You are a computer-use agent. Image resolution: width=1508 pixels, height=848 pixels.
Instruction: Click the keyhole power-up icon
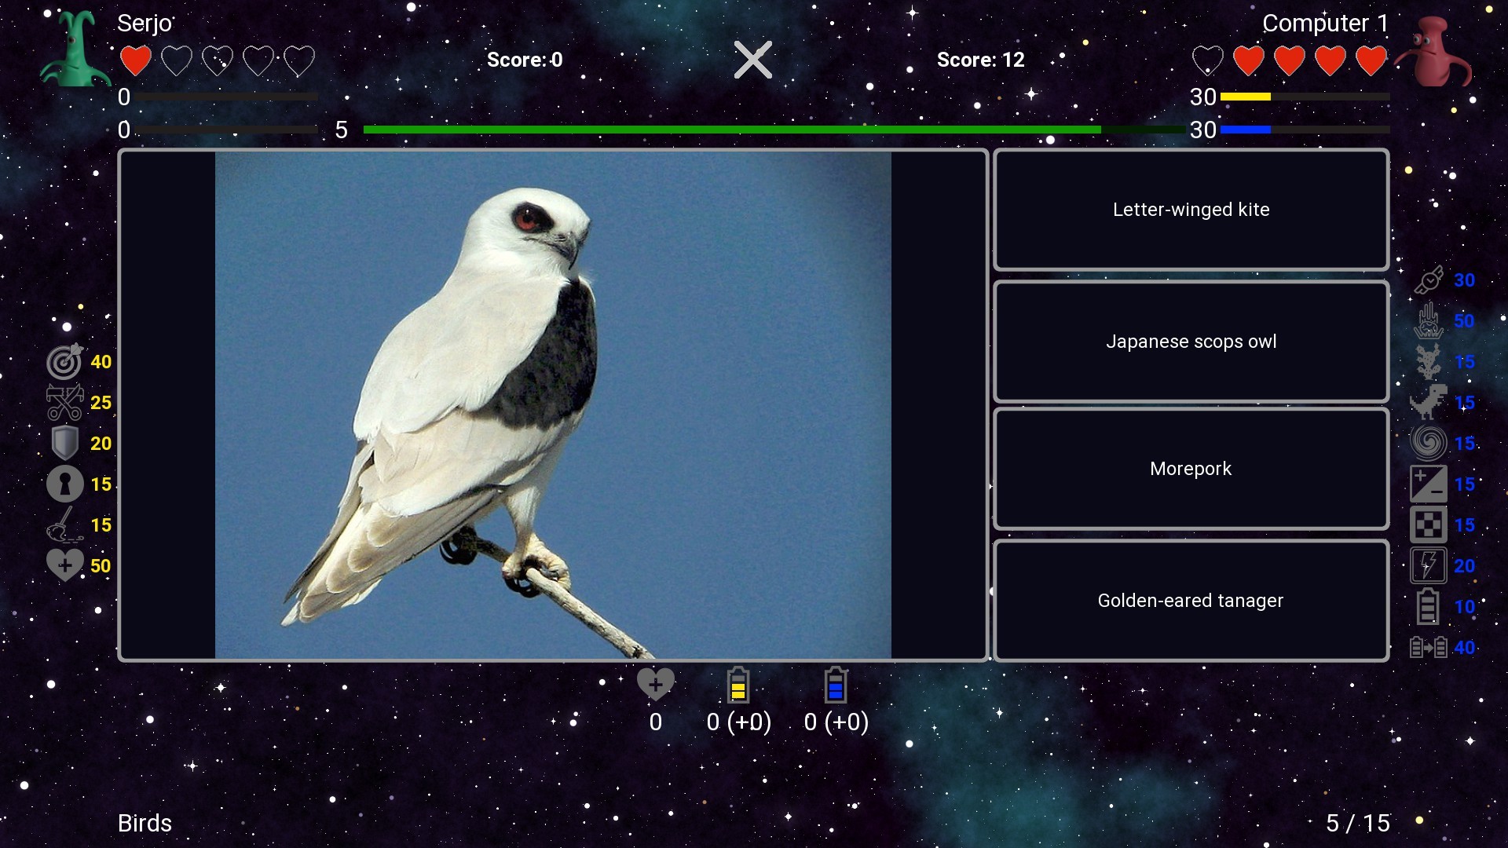click(x=65, y=483)
